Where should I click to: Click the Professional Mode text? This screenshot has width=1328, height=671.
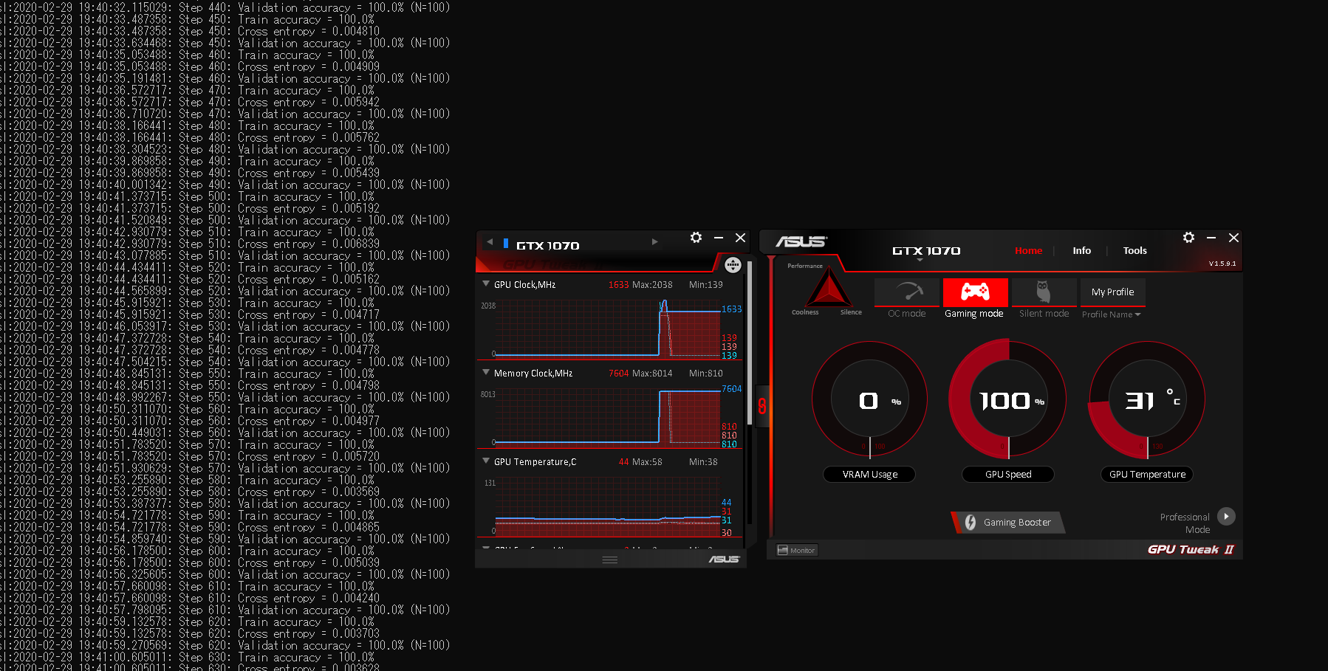tap(1185, 523)
